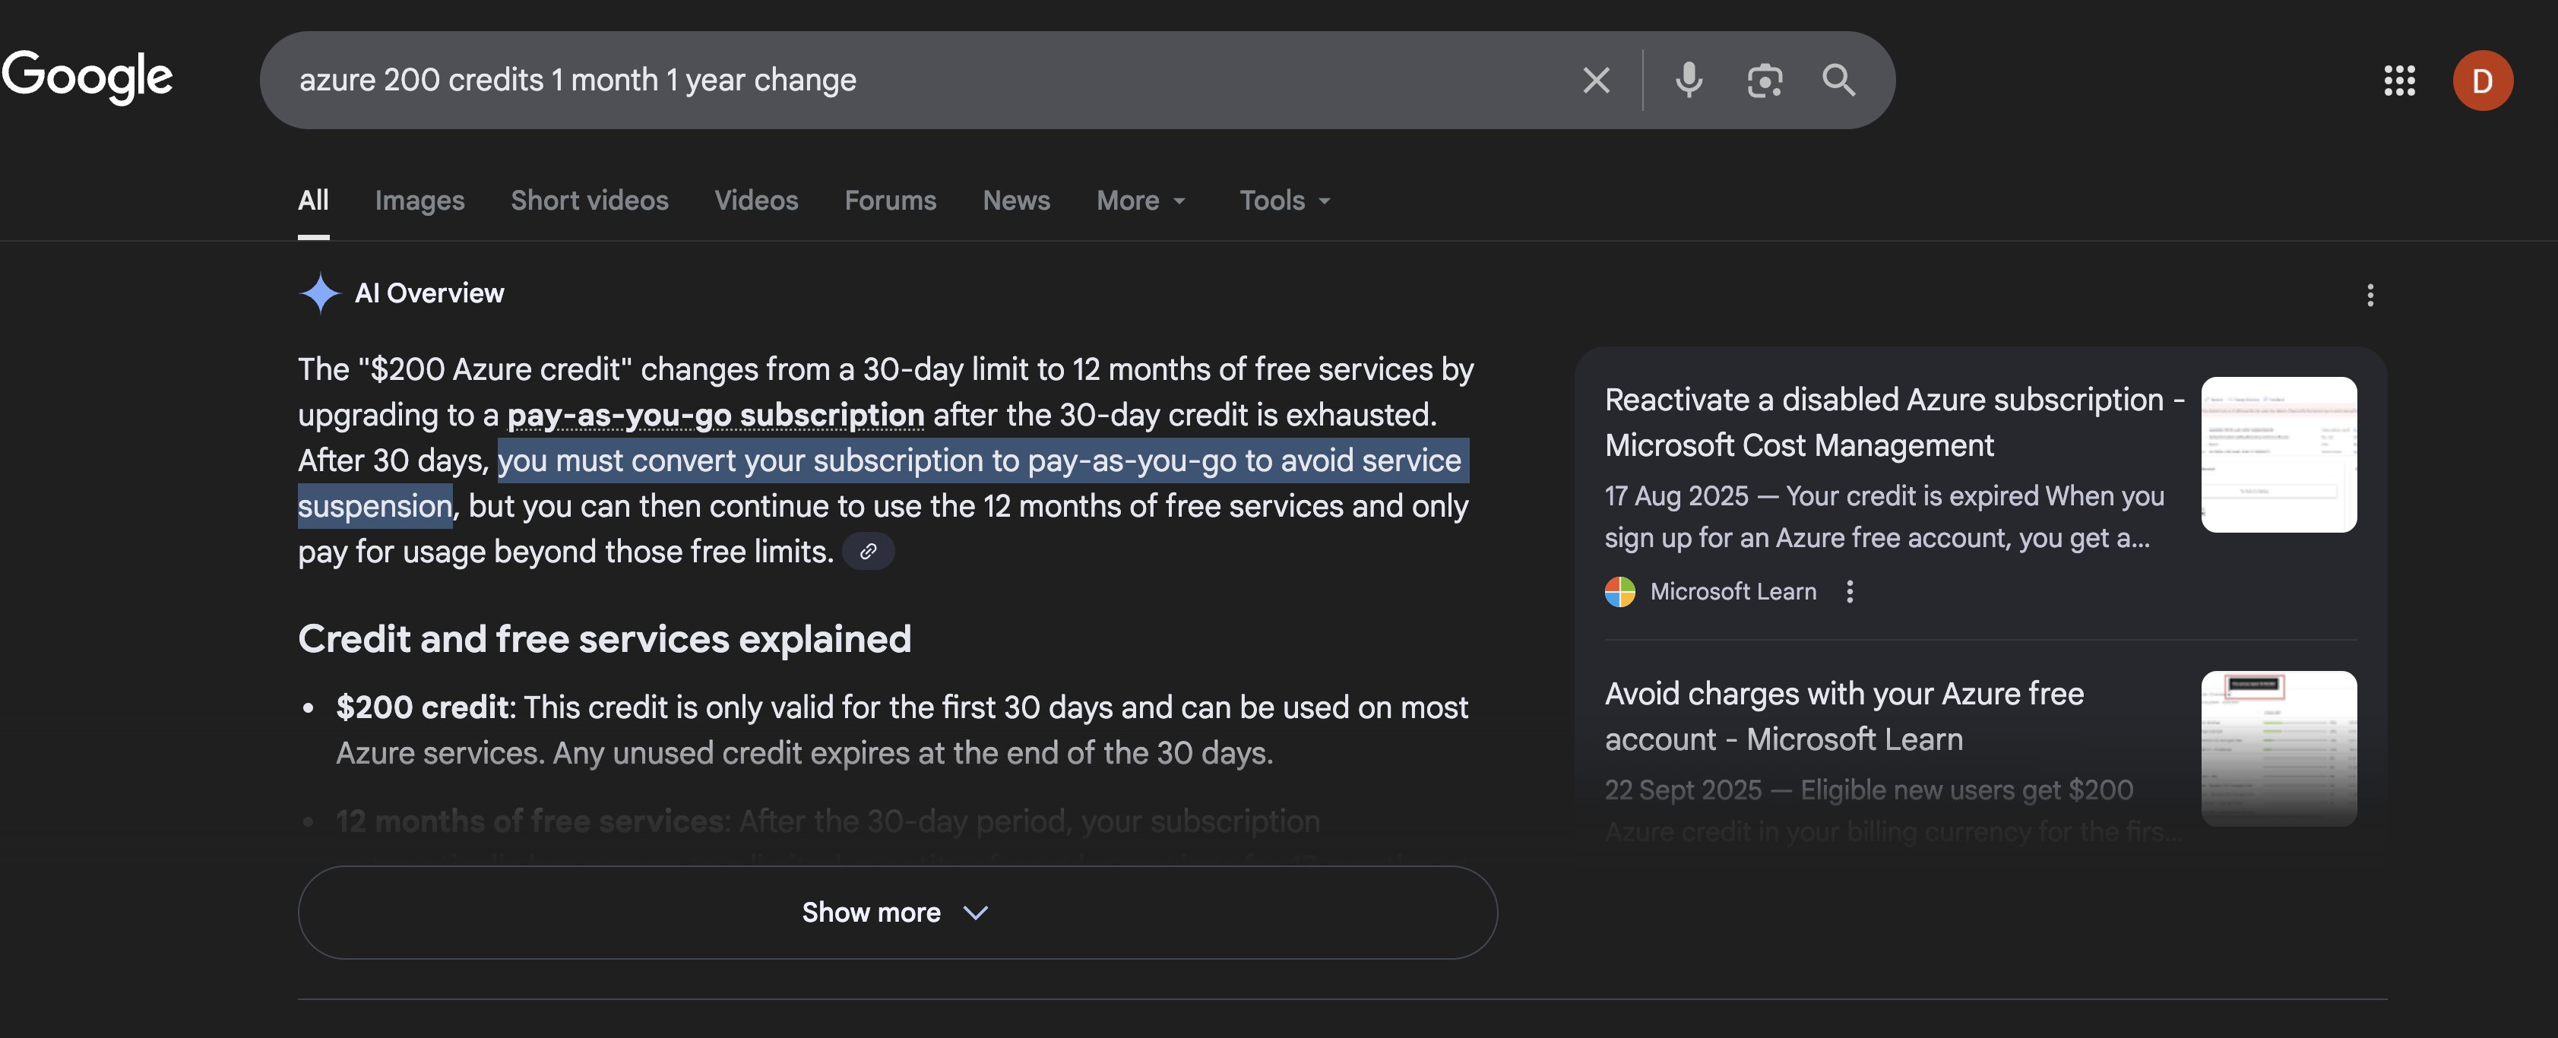Click into the search query field
The height and width of the screenshot is (1038, 2558).
894,81
